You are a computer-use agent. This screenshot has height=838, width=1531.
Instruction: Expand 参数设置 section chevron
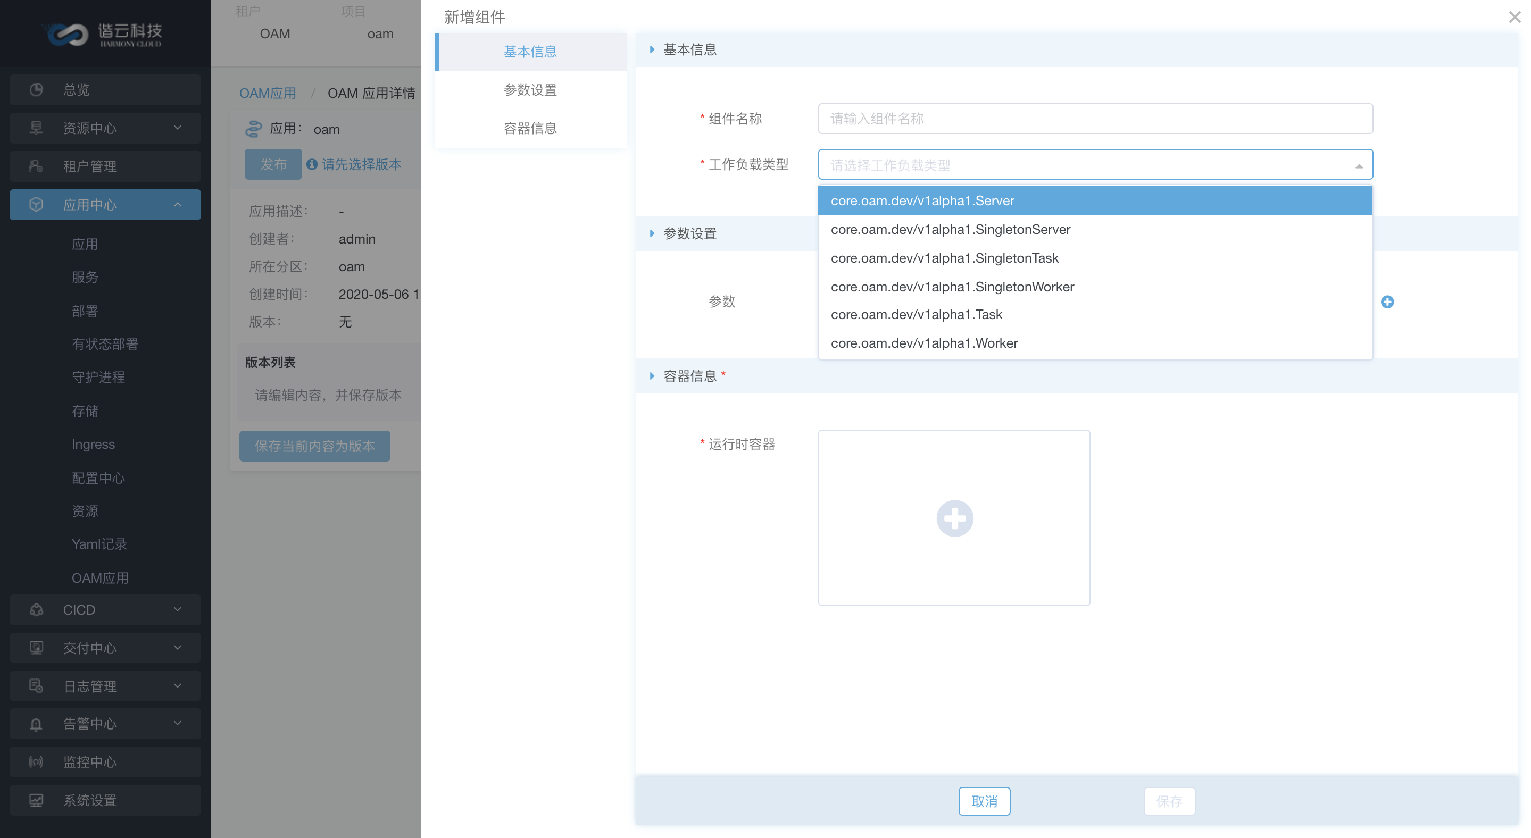point(652,232)
